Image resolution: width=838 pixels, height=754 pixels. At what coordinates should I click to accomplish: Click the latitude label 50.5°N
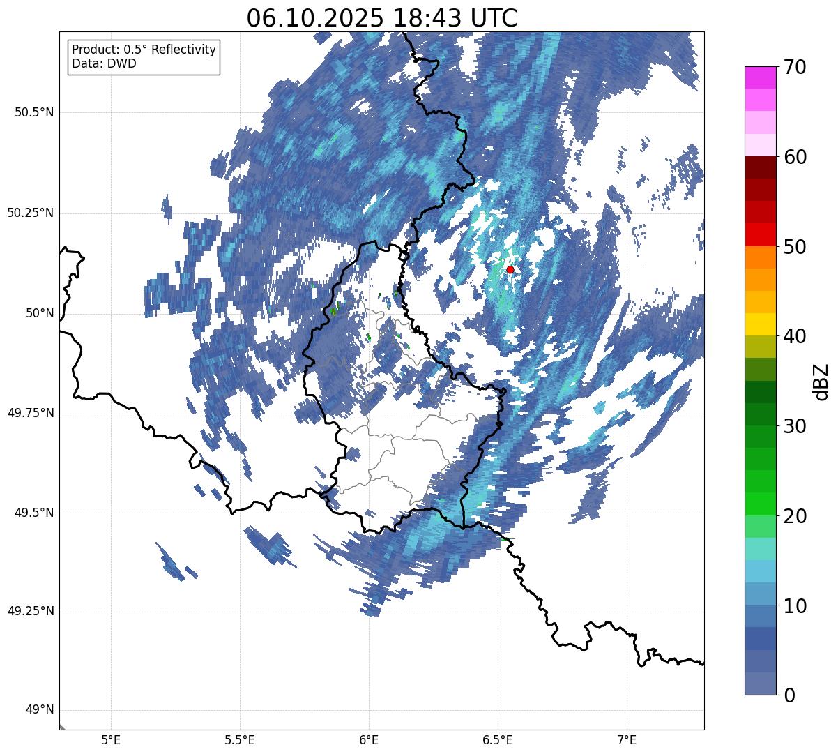[x=34, y=112]
